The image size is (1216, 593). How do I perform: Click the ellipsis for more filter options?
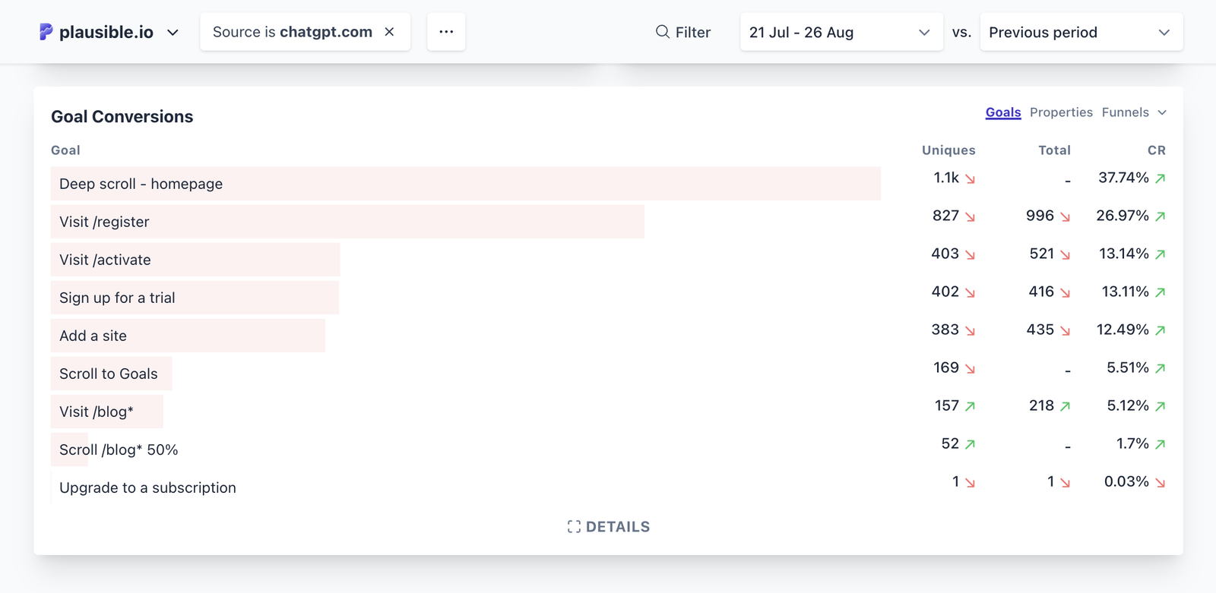[x=446, y=31]
